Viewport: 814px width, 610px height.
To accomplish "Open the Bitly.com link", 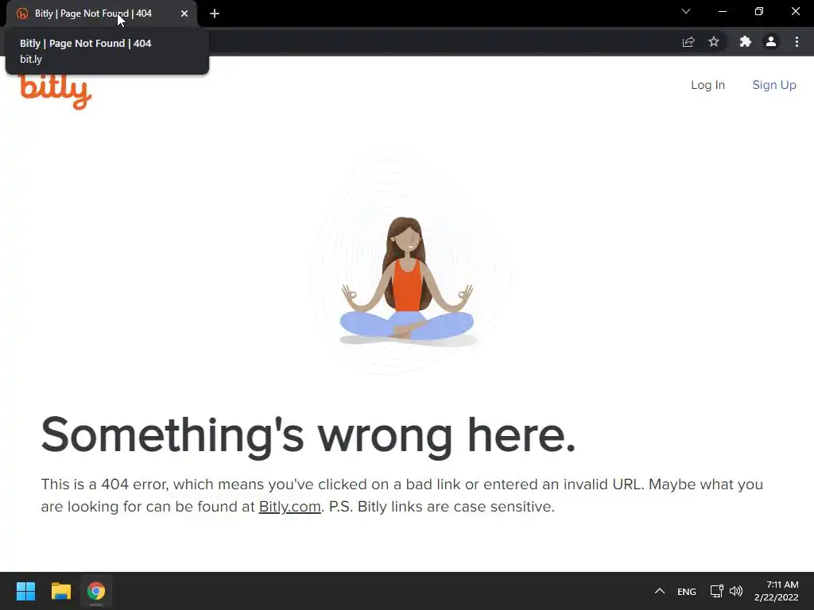I will coord(289,506).
